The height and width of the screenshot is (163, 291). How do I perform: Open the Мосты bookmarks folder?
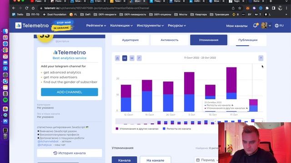[x=181, y=14]
